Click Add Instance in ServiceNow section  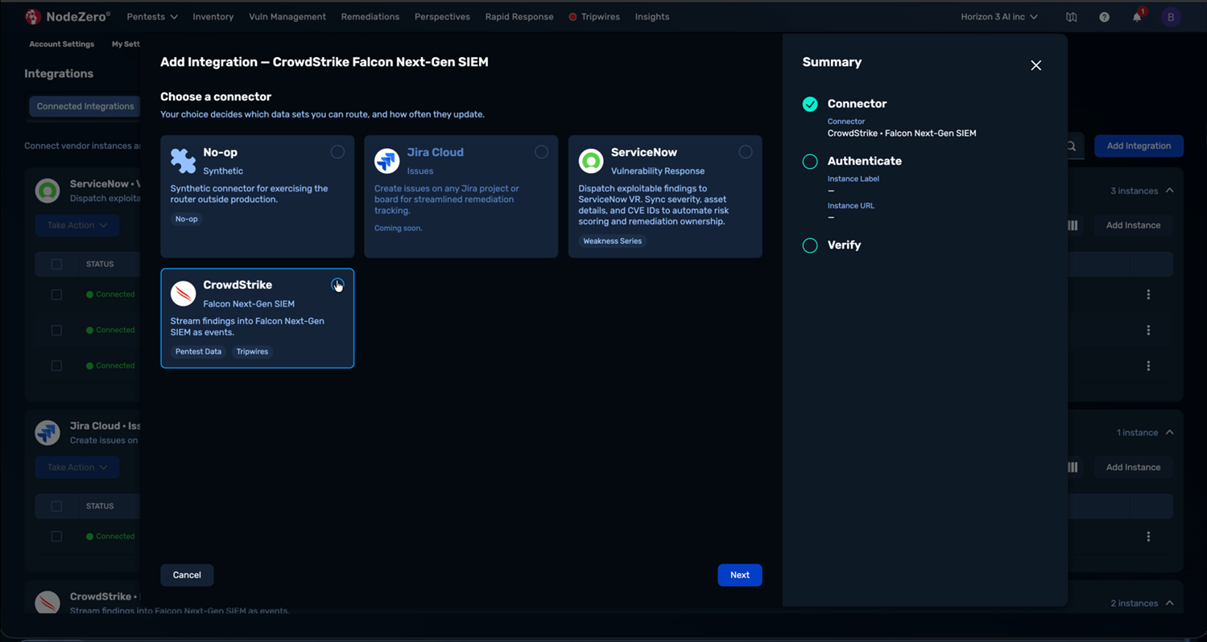point(1133,225)
